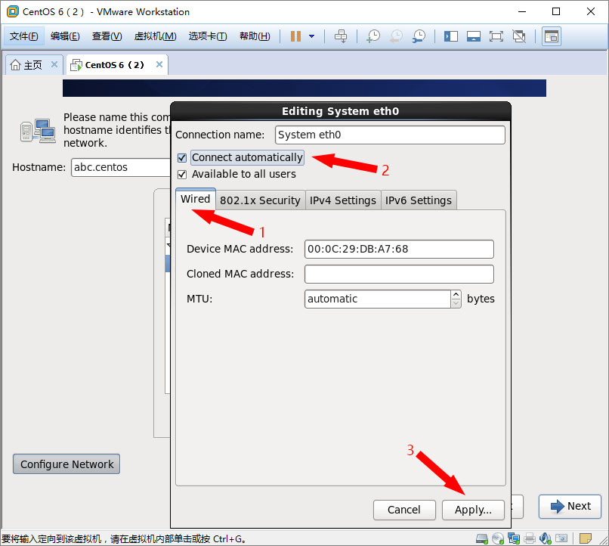Toggle Available to all users checkbox
Image resolution: width=609 pixels, height=546 pixels.
click(x=182, y=175)
